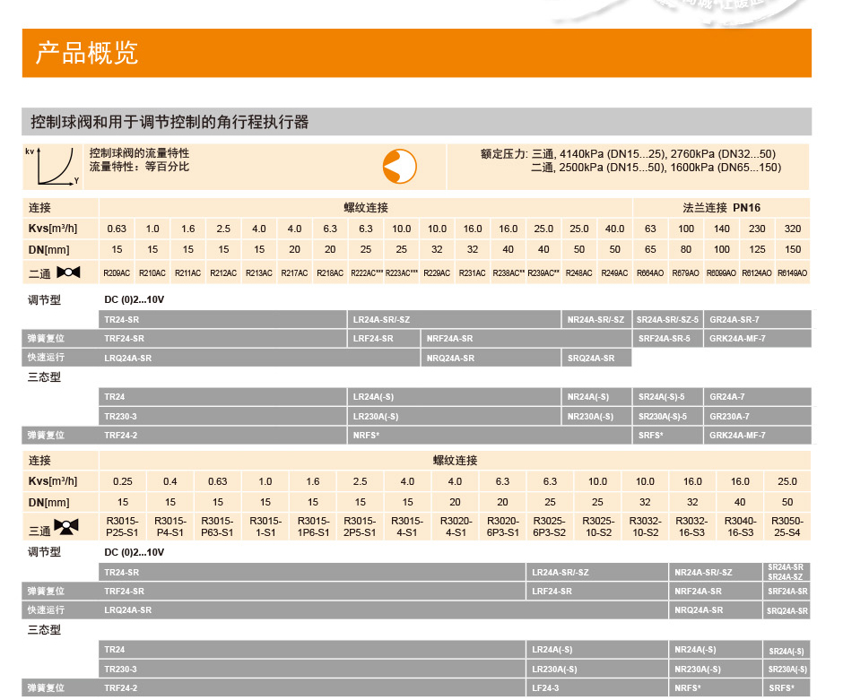This screenshot has width=843, height=700.
Task: Select valve model R211AC
Action: [187, 272]
